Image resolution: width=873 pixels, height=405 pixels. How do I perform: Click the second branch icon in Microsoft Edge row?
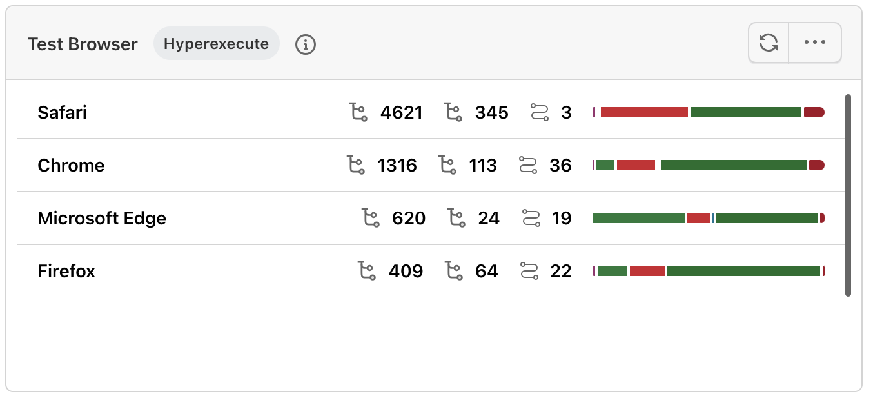[x=456, y=219]
